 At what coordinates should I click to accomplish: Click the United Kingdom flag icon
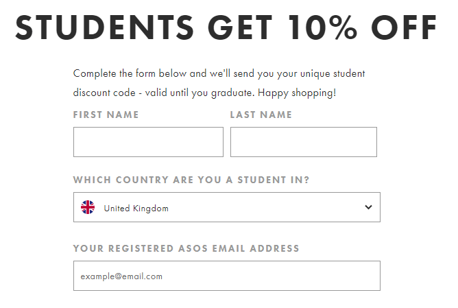(88, 207)
